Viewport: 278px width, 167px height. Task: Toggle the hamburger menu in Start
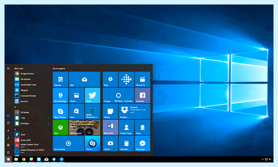(8, 68)
